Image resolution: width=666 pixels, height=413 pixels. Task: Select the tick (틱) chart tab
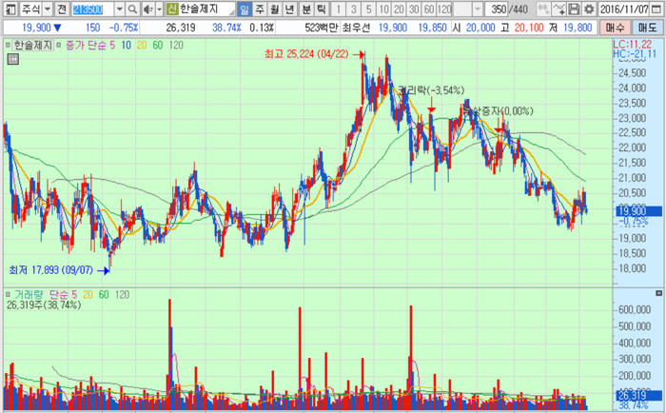(322, 9)
